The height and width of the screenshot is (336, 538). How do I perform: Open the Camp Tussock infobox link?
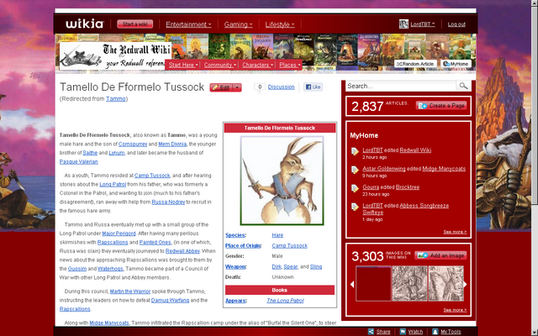pyautogui.click(x=289, y=246)
